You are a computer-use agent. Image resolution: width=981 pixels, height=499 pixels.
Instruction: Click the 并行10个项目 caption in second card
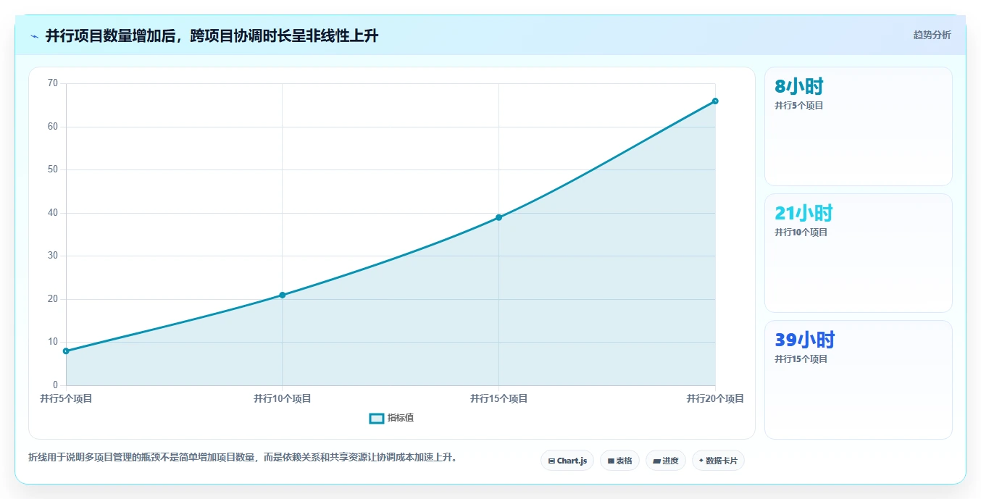(801, 232)
